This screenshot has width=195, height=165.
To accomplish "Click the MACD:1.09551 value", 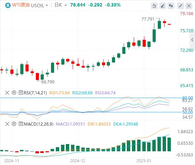I will click(70, 124).
